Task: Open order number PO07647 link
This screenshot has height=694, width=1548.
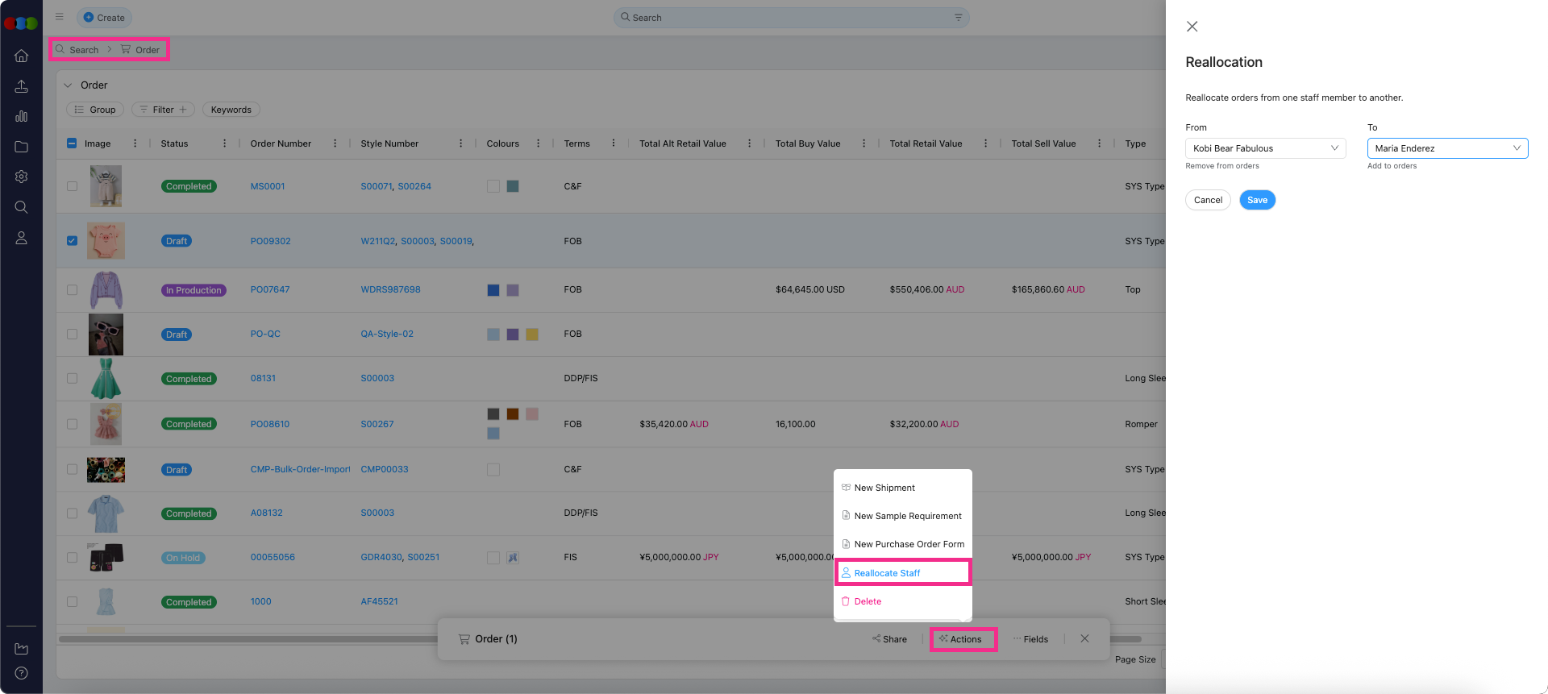Action: 270,289
